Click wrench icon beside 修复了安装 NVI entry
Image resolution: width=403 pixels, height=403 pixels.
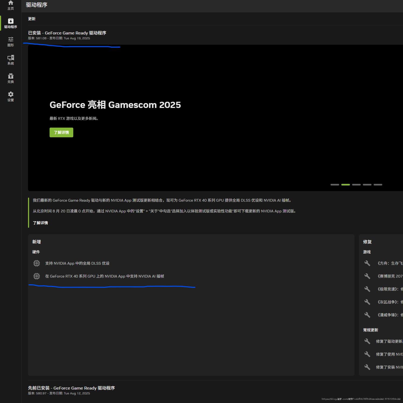367,367
